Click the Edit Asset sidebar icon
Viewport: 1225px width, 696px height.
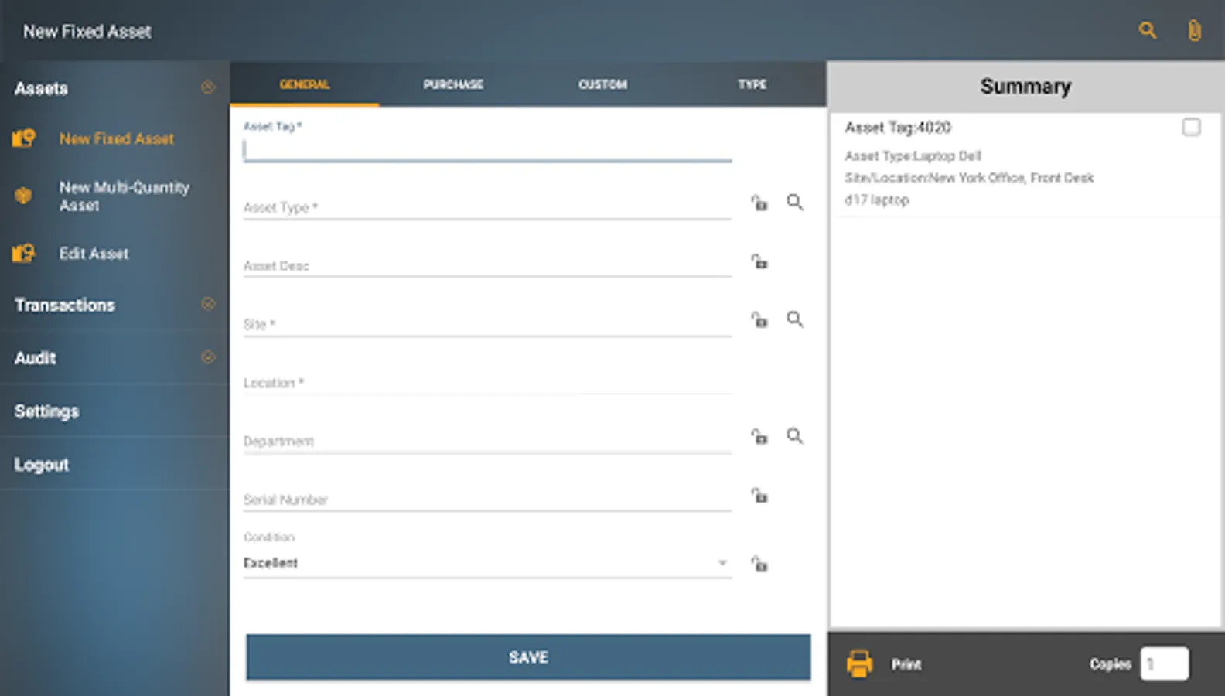tap(24, 253)
